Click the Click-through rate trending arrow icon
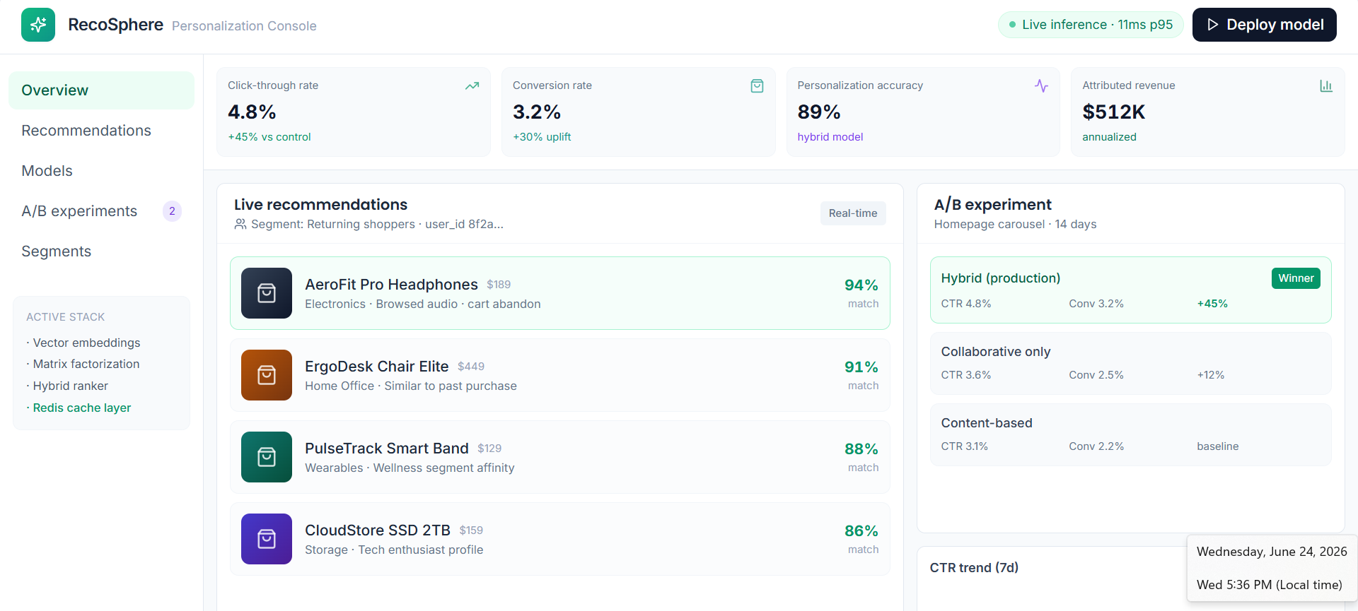 [472, 86]
